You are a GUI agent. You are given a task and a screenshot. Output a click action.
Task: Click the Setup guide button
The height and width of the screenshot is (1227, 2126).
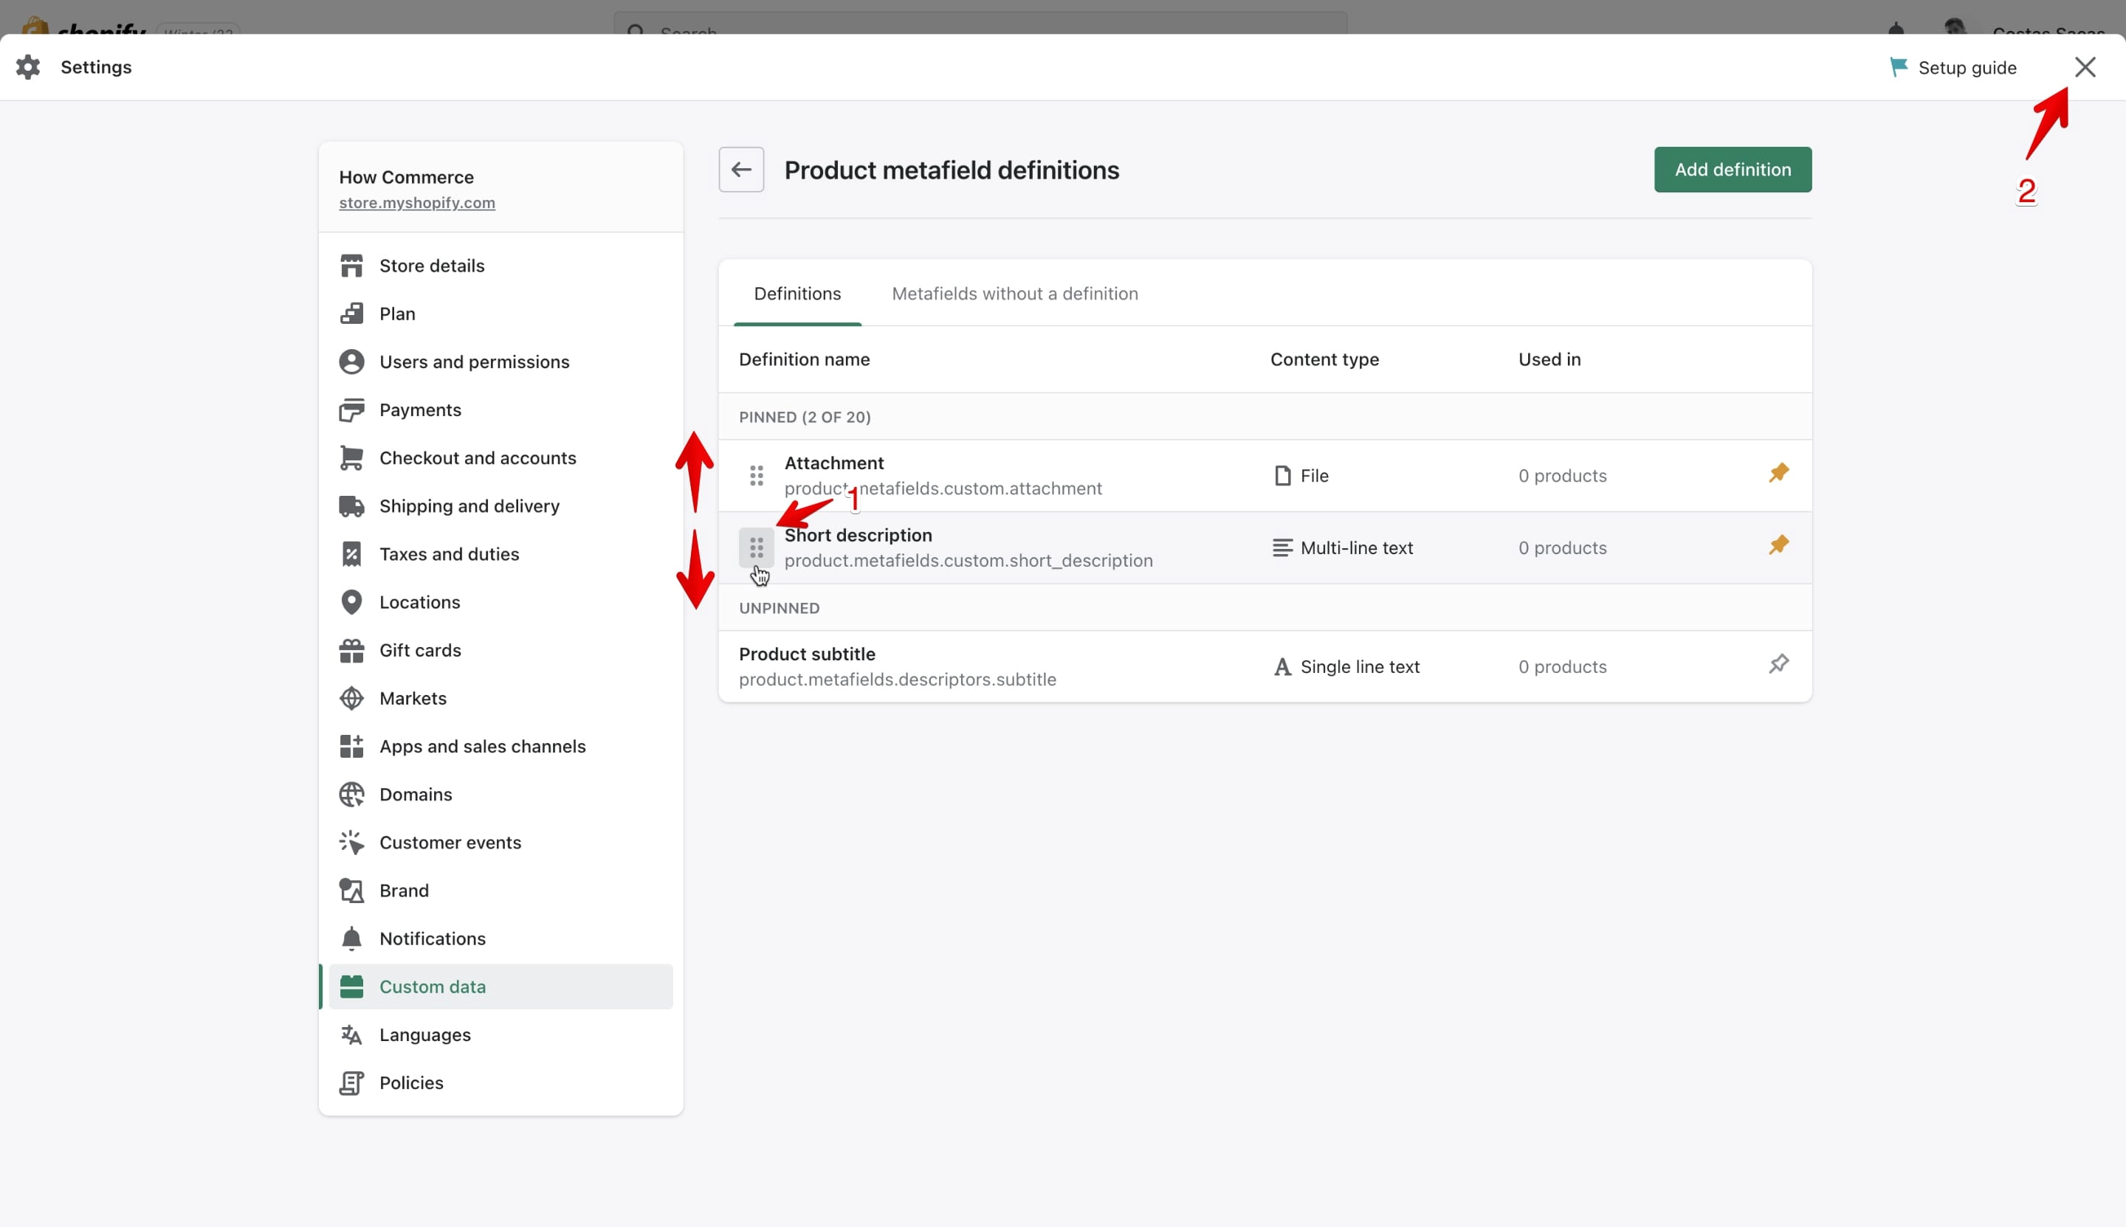point(1953,67)
